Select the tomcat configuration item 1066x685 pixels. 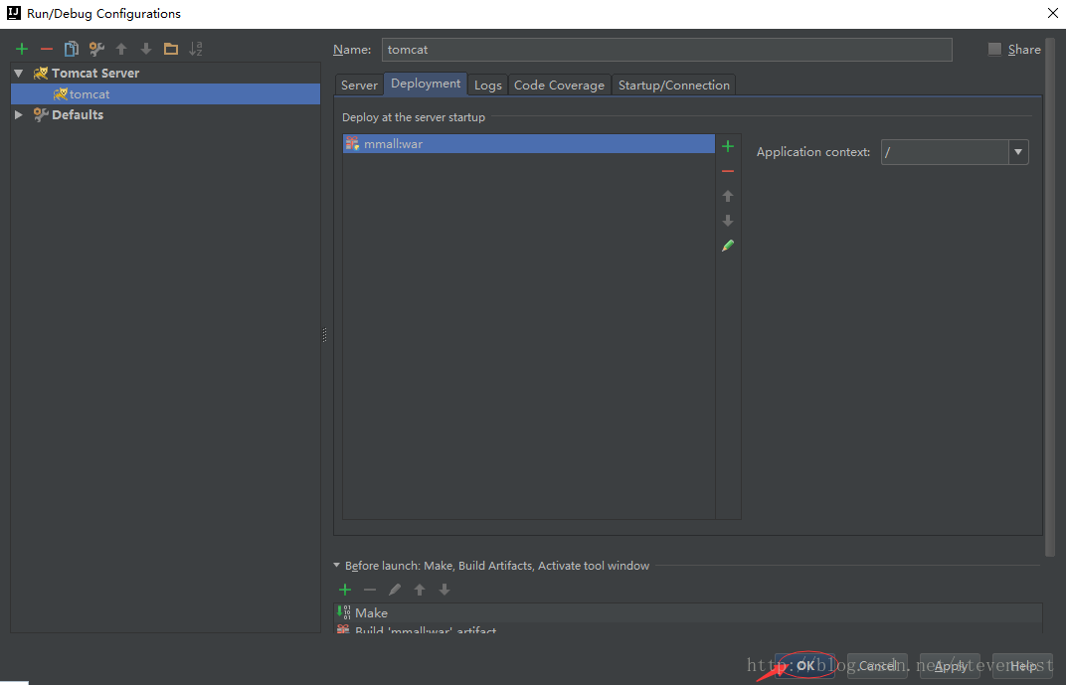point(165,93)
